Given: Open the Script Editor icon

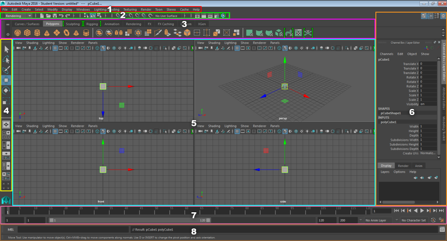Looking at the screenshot, I should [x=442, y=229].
